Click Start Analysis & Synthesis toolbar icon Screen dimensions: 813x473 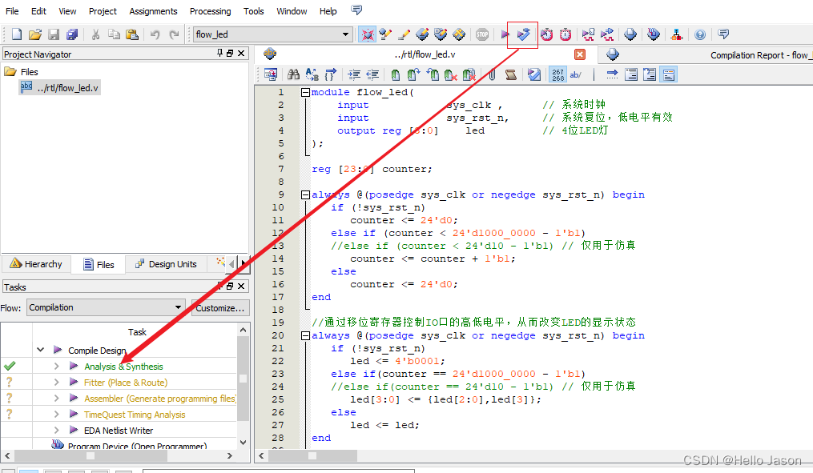[523, 34]
